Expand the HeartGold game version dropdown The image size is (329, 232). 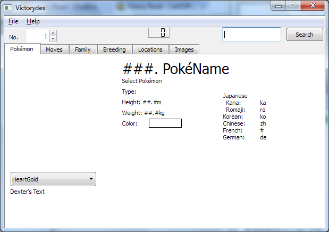click(x=53, y=179)
